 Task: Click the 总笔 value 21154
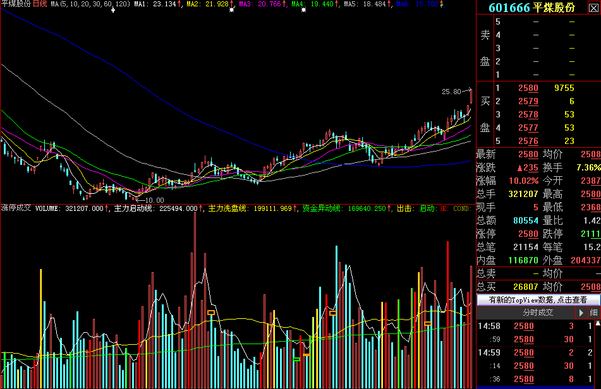pos(526,247)
